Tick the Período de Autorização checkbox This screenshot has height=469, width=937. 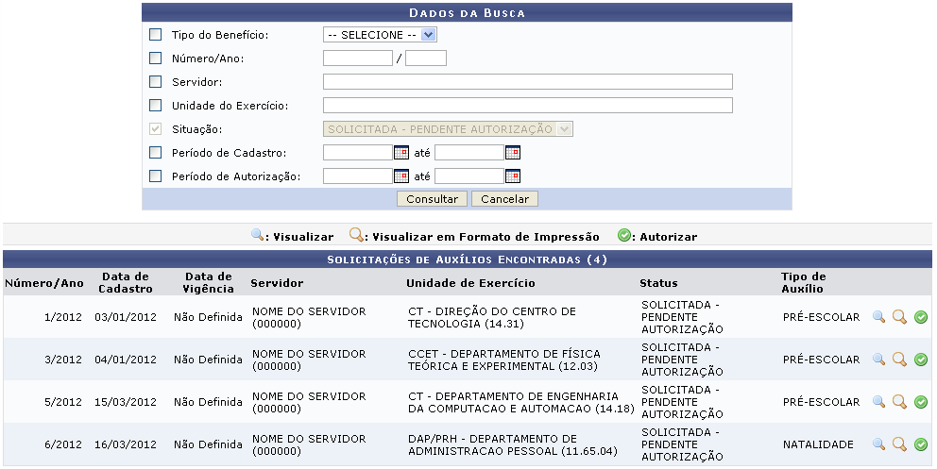[x=156, y=176]
